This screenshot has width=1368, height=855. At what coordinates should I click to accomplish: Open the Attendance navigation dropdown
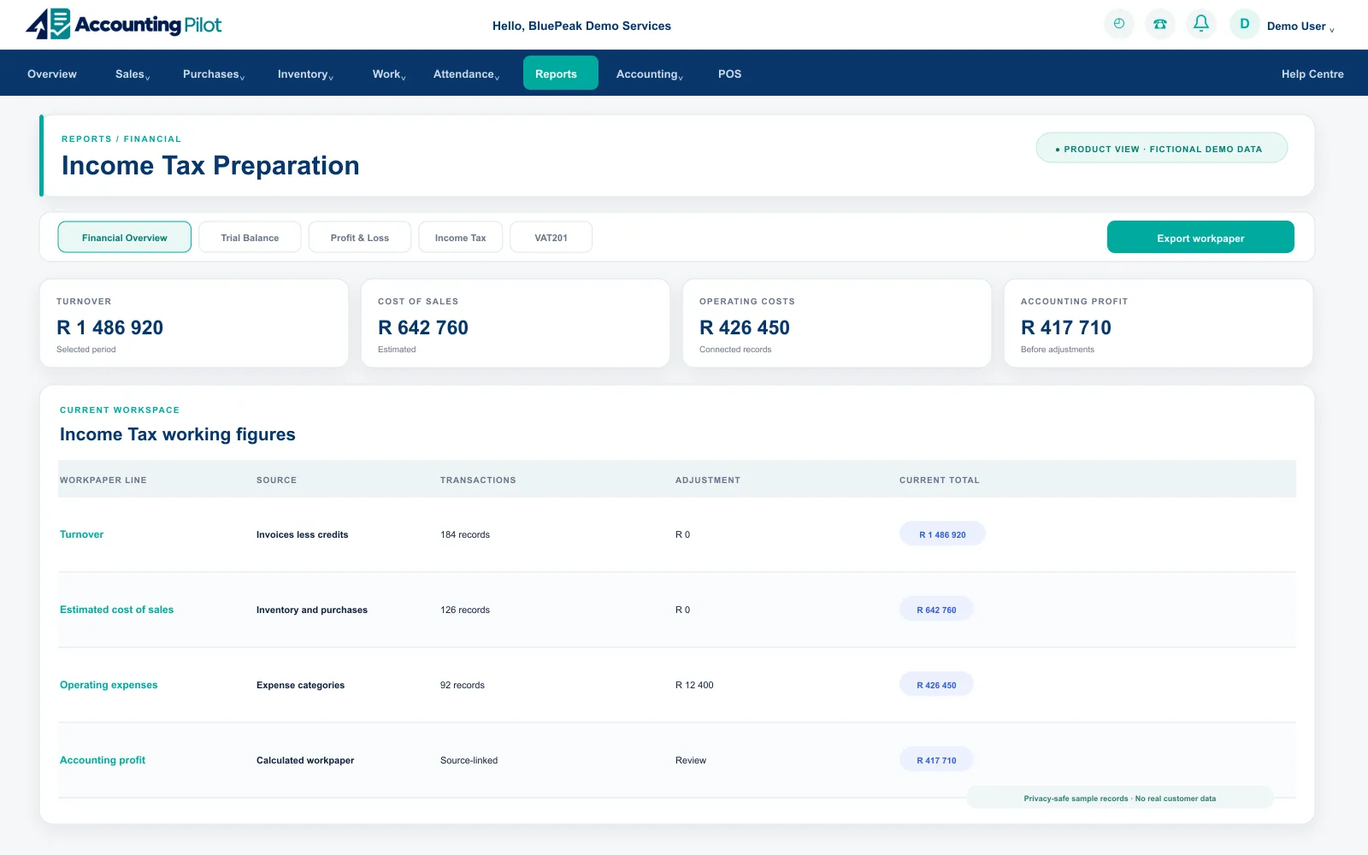click(x=466, y=74)
